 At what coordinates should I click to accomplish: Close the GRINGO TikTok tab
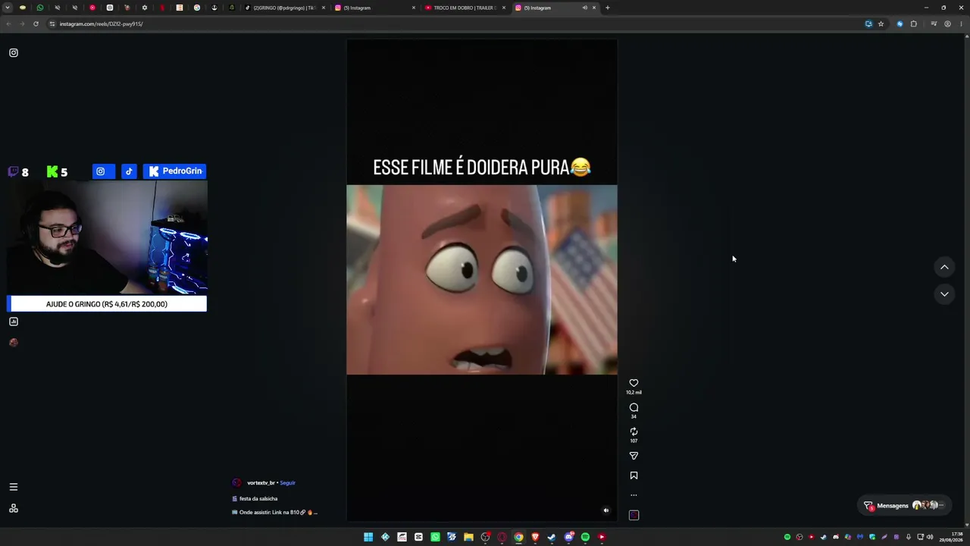[x=324, y=8]
